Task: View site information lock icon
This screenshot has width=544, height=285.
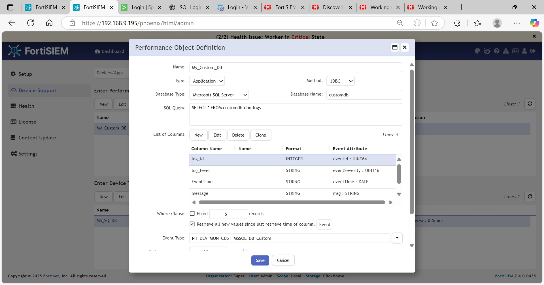Action: [72, 23]
